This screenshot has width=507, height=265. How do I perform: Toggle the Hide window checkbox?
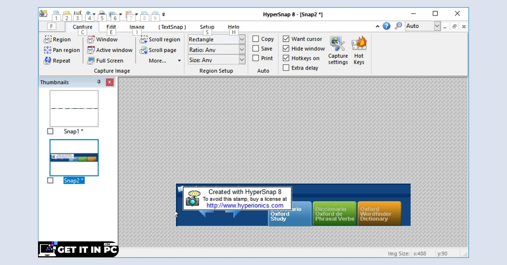pyautogui.click(x=286, y=49)
